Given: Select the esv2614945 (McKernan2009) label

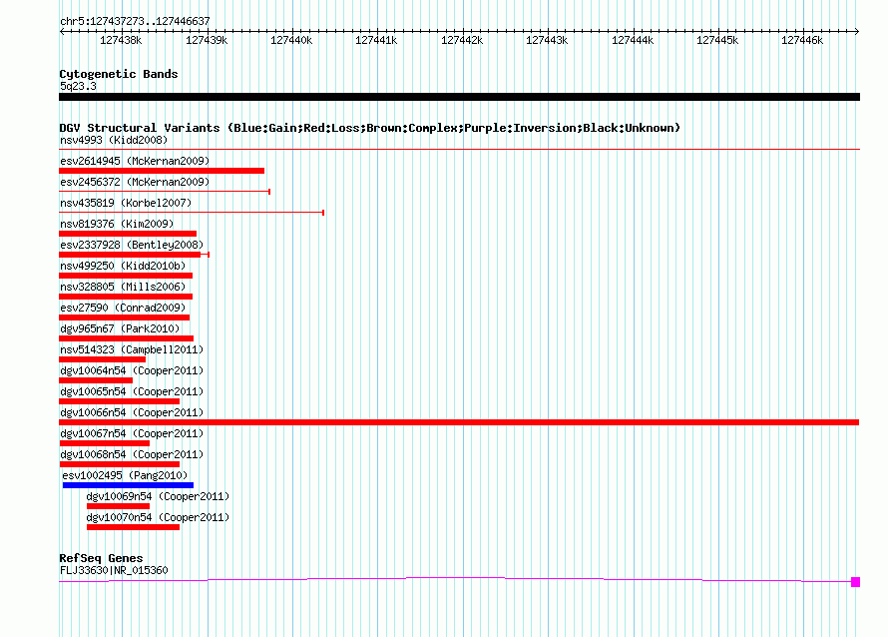Looking at the screenshot, I should coord(135,161).
